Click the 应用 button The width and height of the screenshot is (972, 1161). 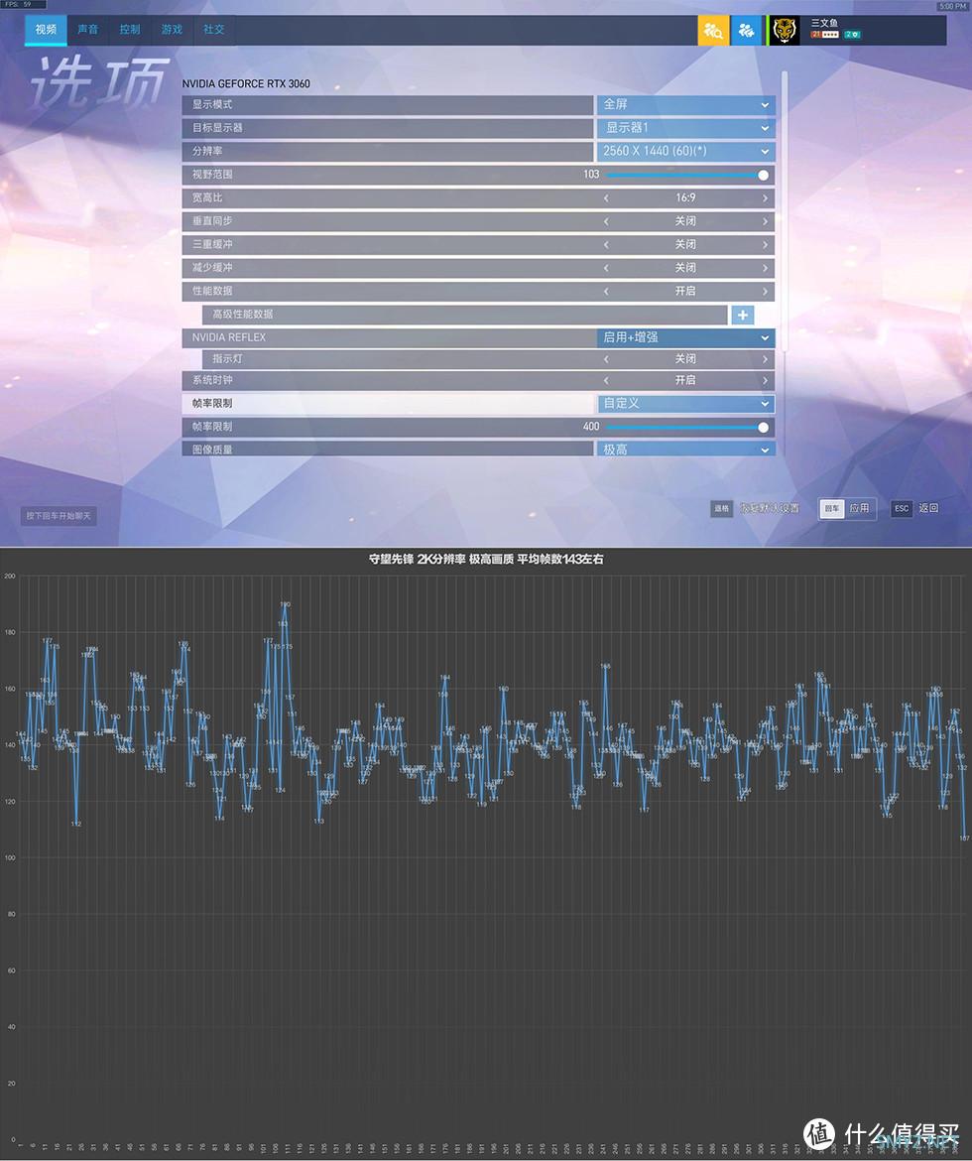(x=848, y=509)
